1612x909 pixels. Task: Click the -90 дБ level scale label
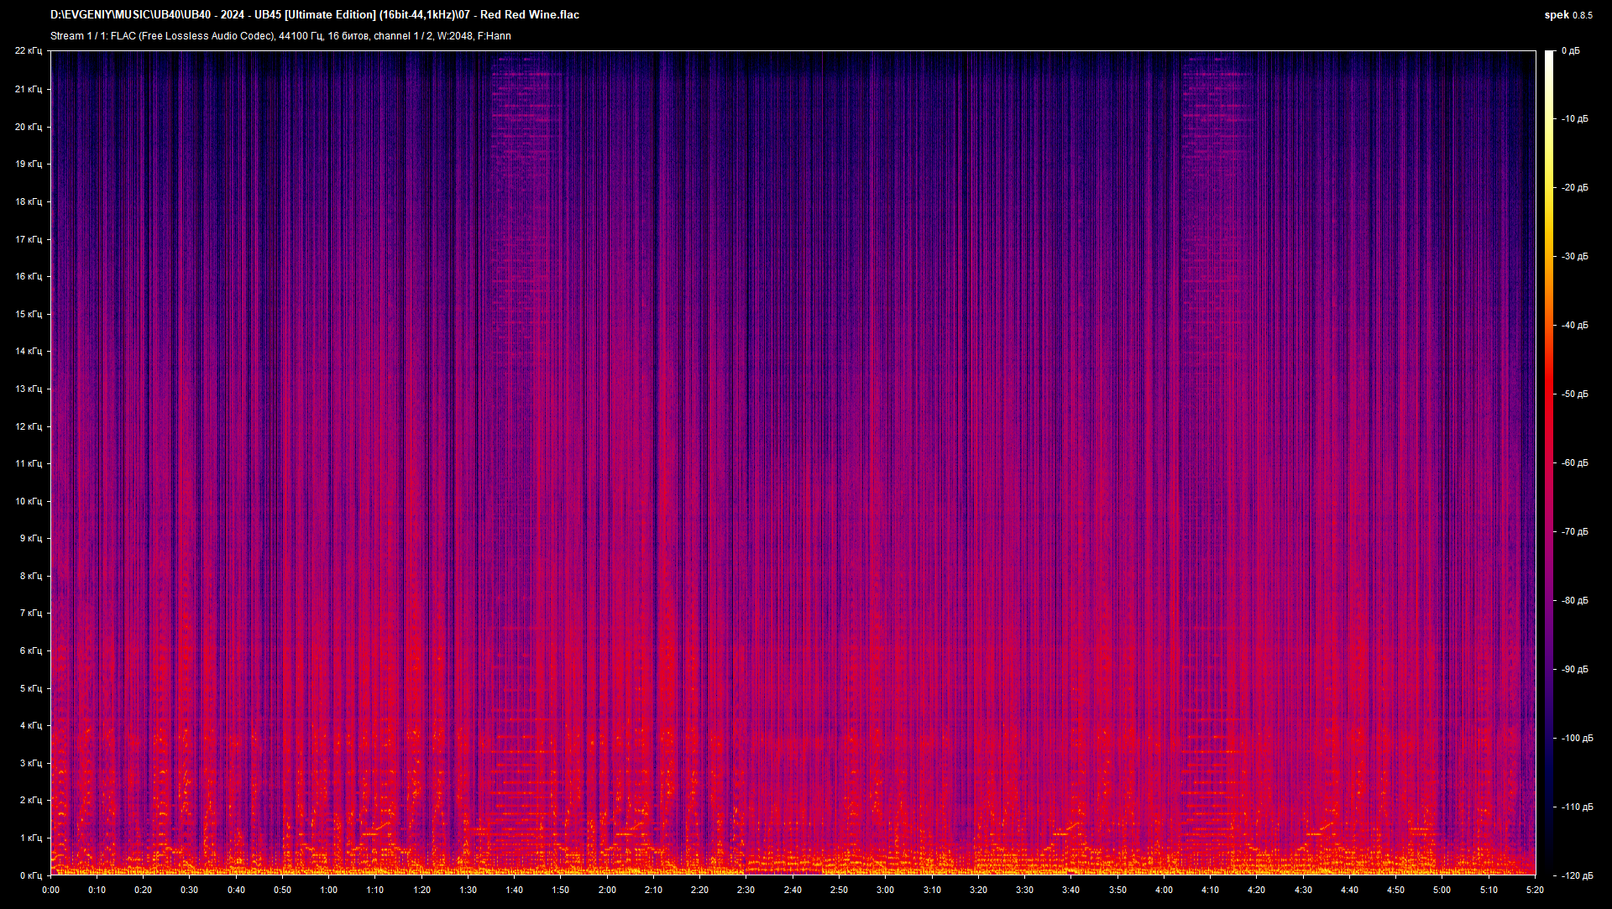point(1575,670)
